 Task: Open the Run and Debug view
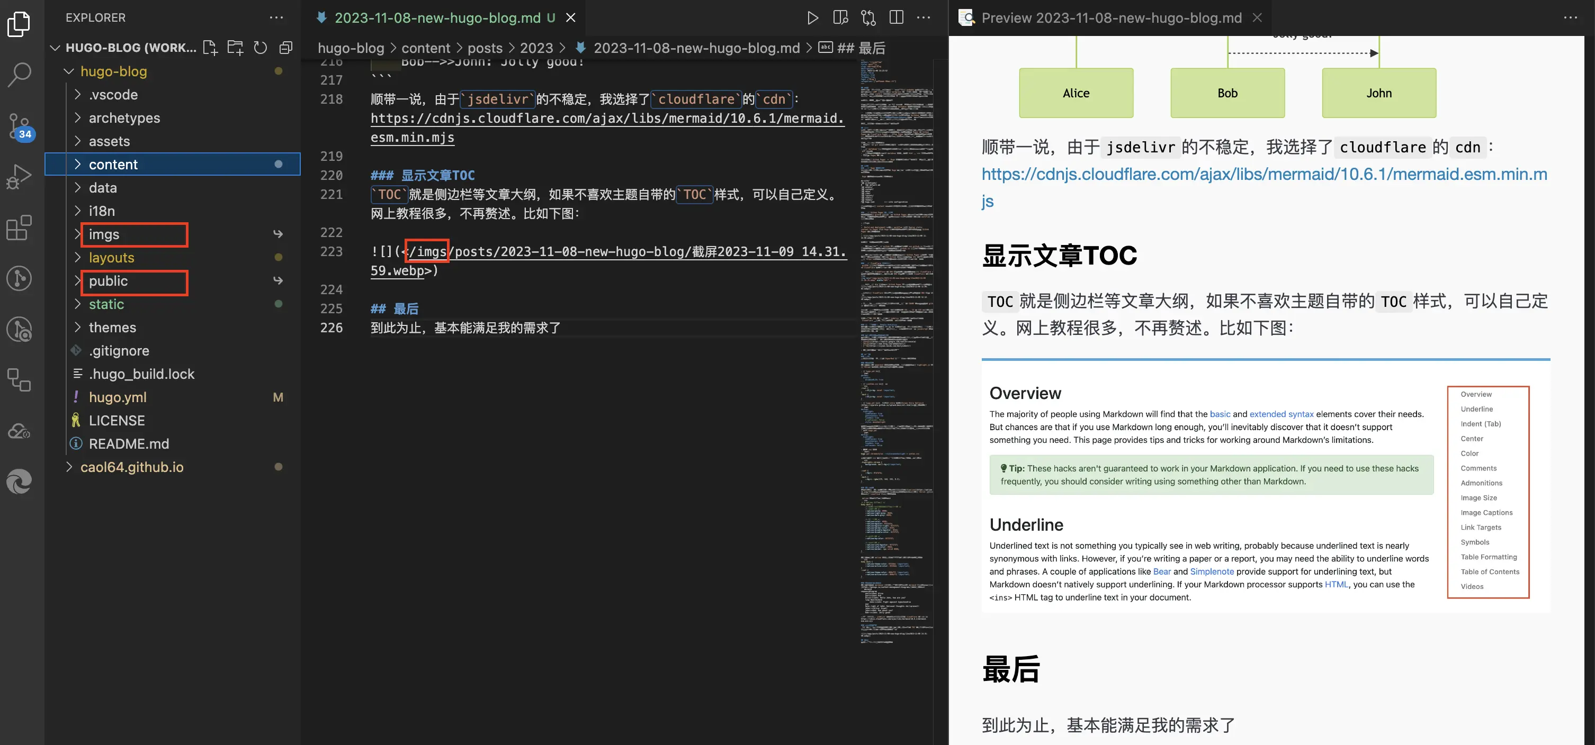click(x=19, y=177)
